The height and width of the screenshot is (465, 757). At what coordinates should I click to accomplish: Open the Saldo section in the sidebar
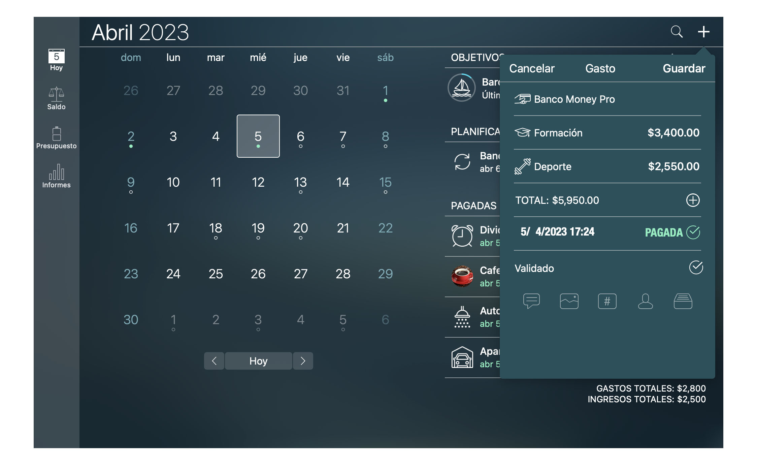point(56,98)
